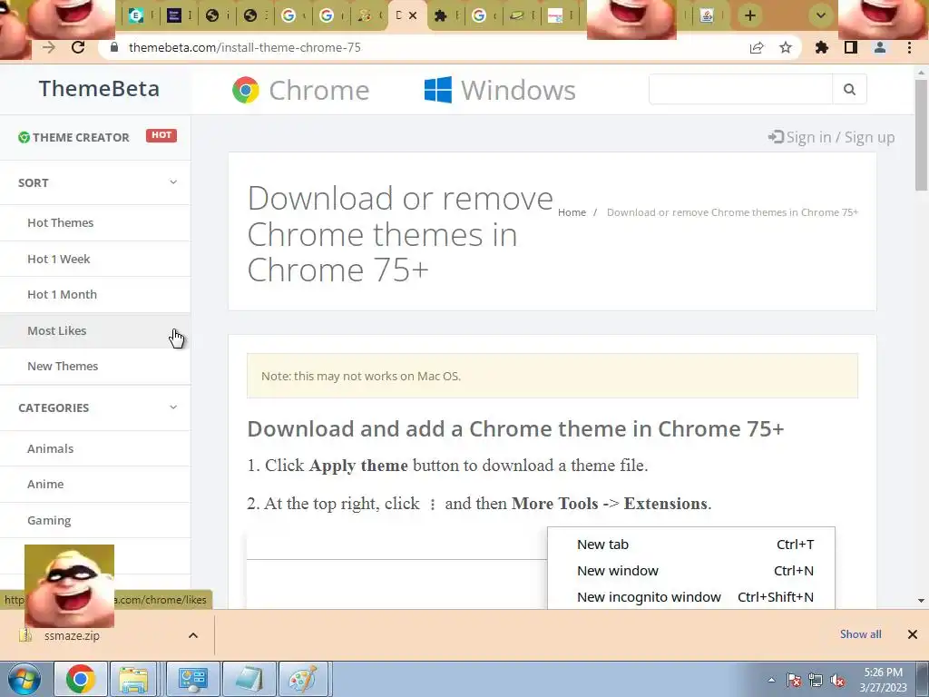The width and height of the screenshot is (929, 697).
Task: Switch to the tab with the puzzle piece favicon
Action: (x=440, y=16)
